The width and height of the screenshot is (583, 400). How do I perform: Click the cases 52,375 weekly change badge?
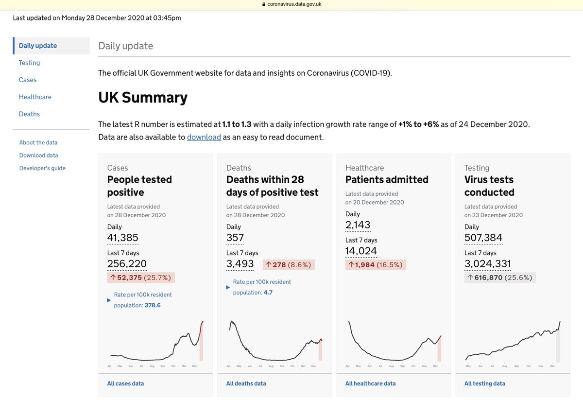(x=141, y=278)
